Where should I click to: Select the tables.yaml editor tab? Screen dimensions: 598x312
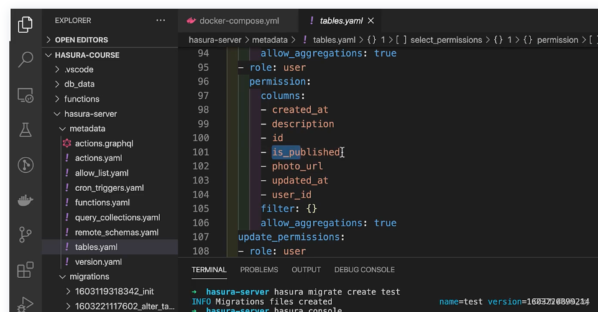(x=341, y=21)
